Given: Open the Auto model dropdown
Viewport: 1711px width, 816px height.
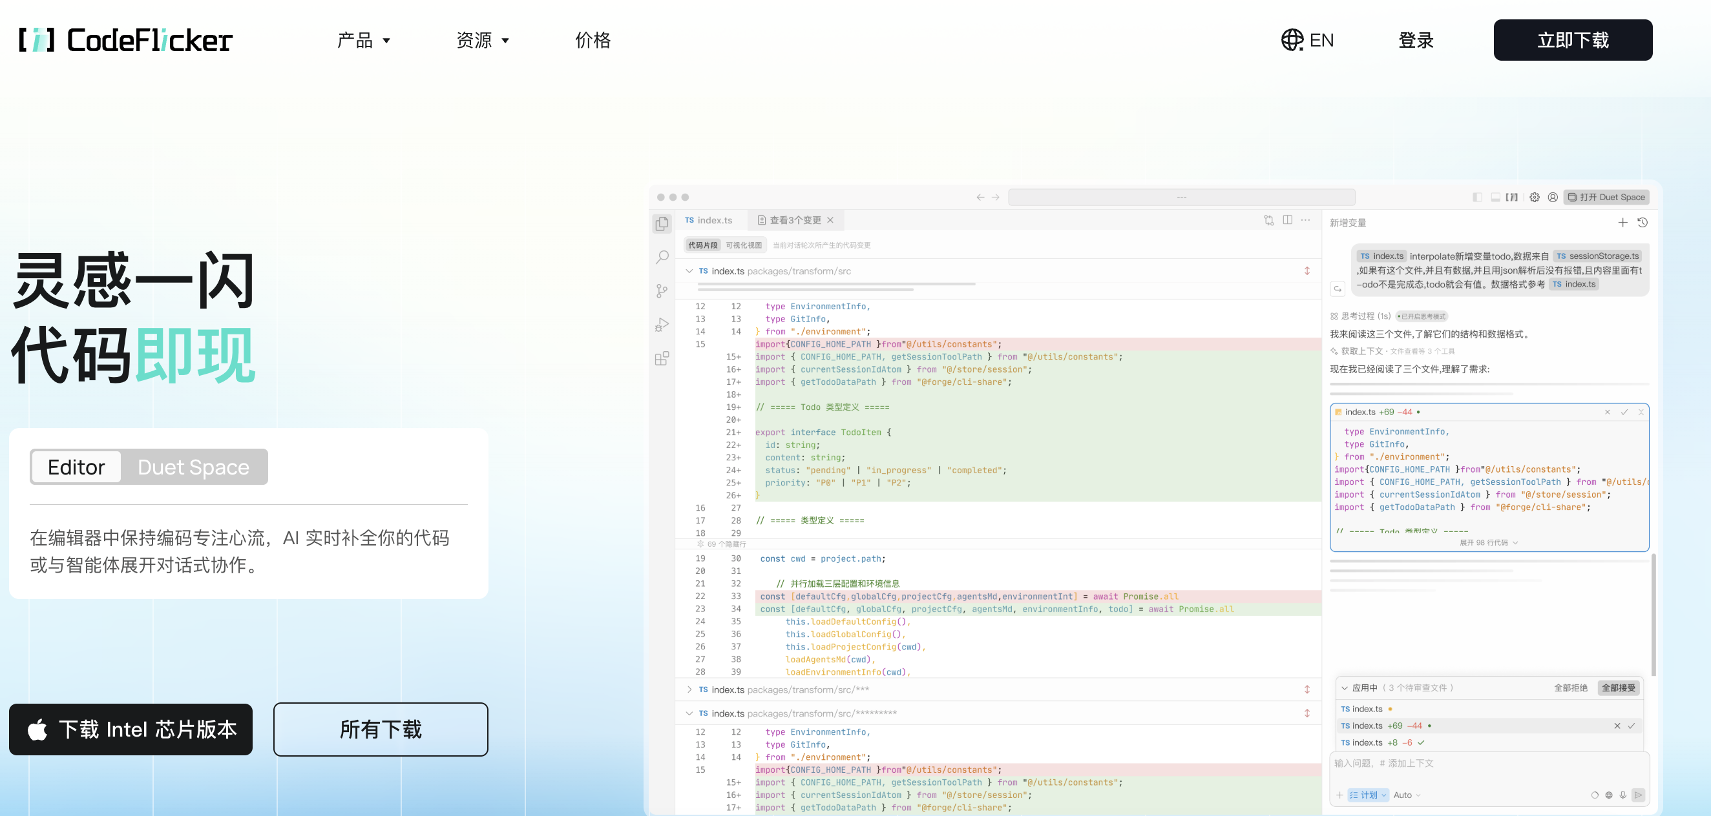Looking at the screenshot, I should [x=1407, y=795].
